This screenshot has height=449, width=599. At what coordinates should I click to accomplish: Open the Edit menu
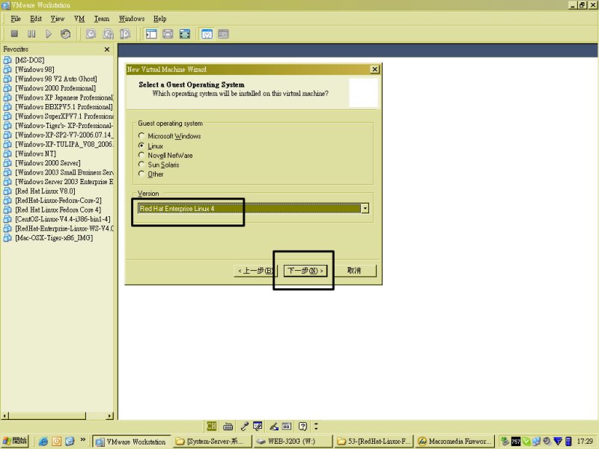36,18
